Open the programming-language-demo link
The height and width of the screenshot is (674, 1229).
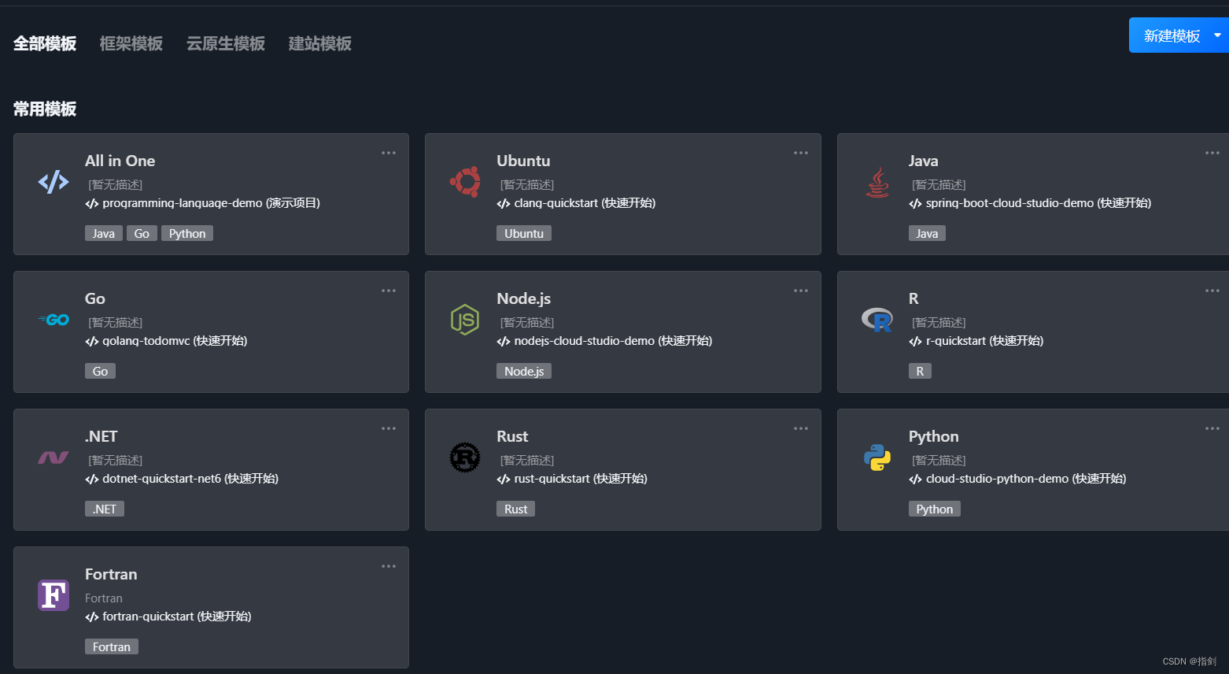[x=202, y=203]
